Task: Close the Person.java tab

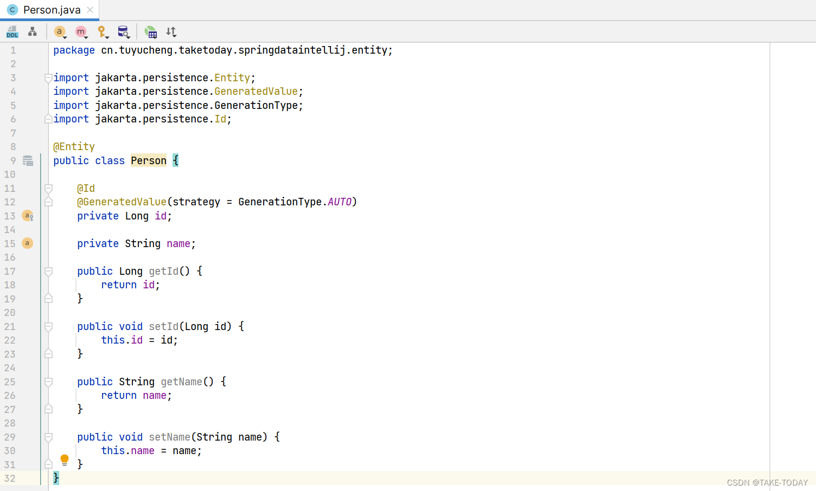Action: [x=90, y=10]
